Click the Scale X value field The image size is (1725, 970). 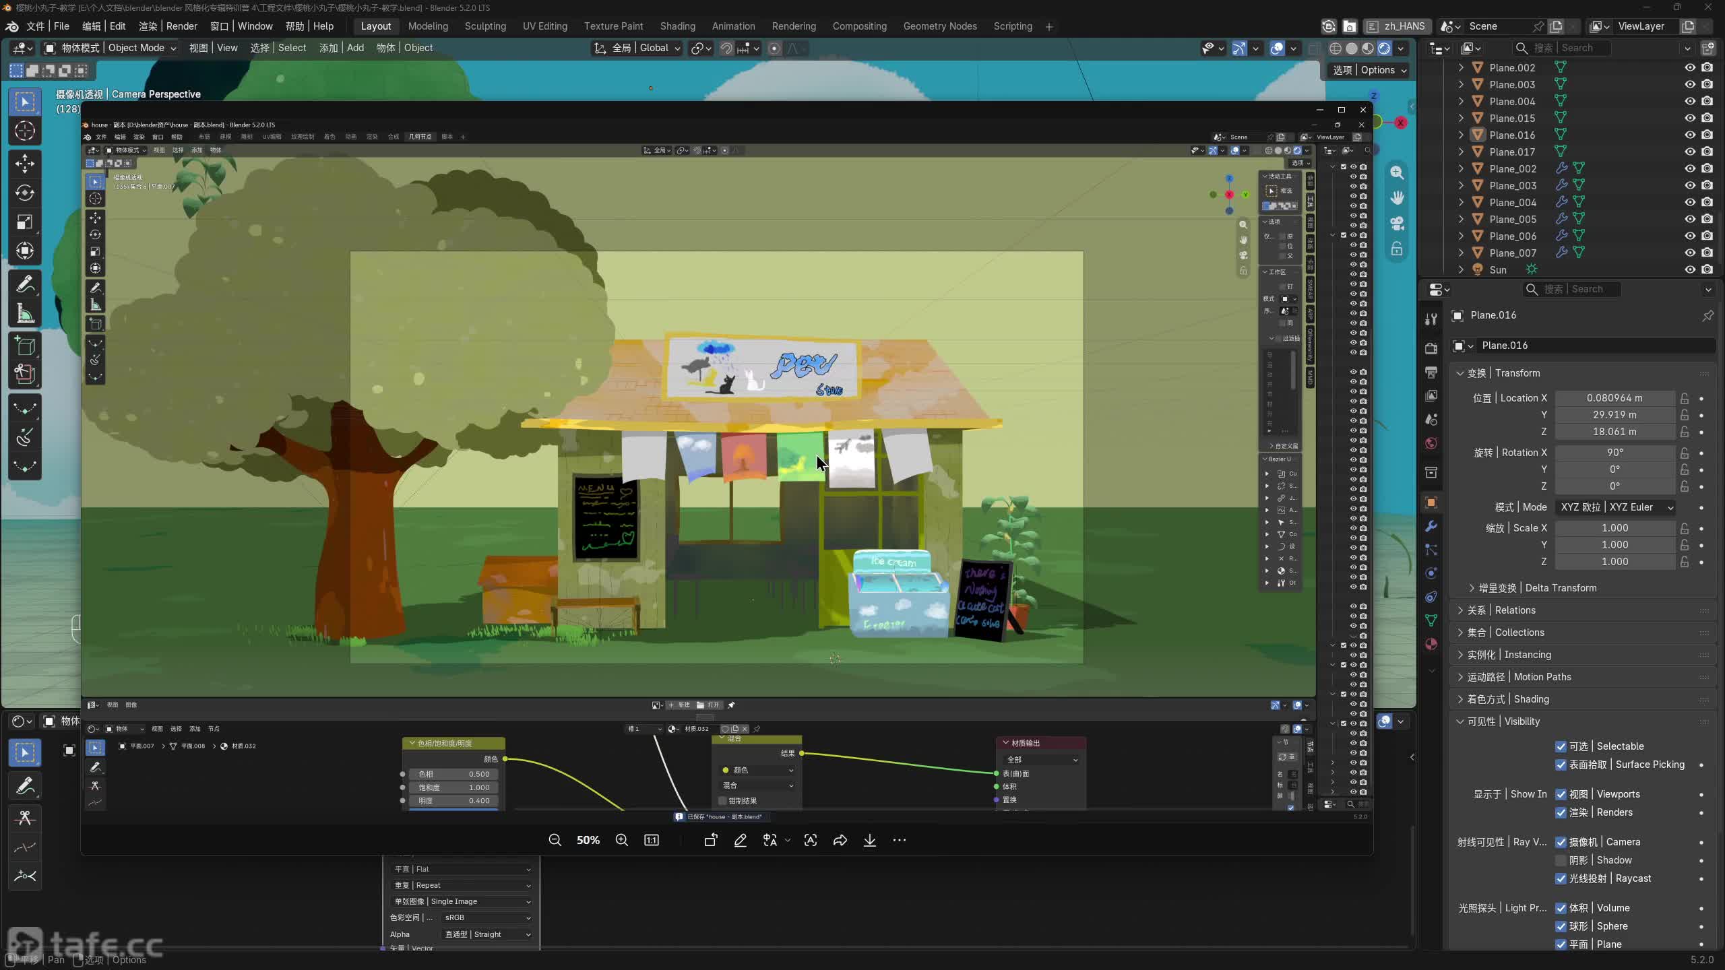point(1614,528)
